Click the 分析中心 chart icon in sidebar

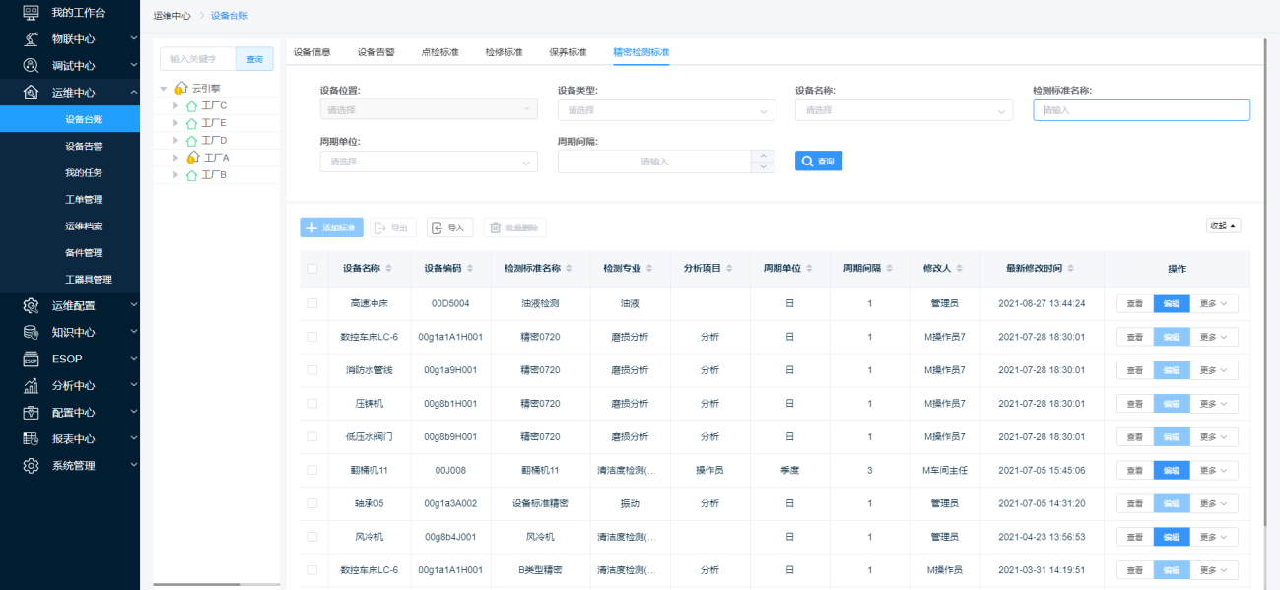tap(31, 385)
